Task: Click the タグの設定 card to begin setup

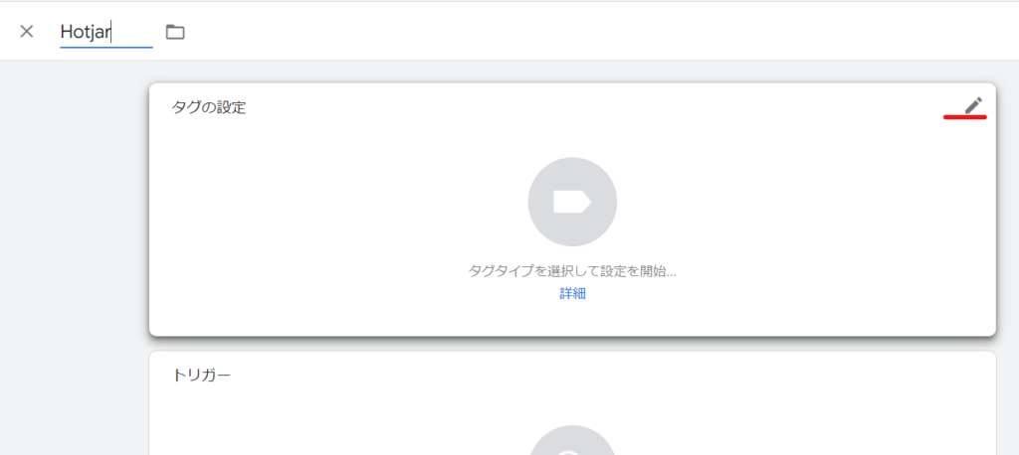Action: click(572, 210)
